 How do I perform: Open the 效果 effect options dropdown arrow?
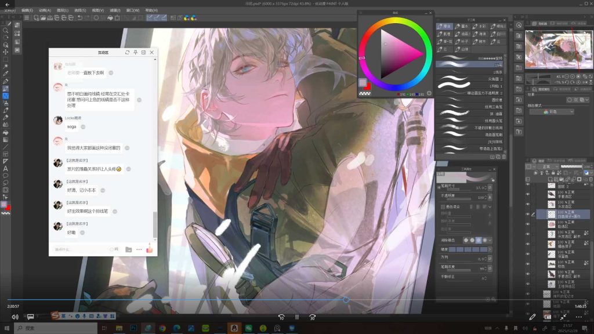pyautogui.click(x=587, y=100)
